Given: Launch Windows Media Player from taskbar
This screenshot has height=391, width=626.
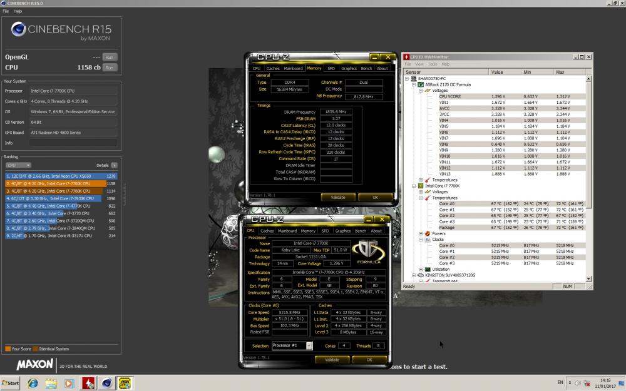Looking at the screenshot, I should (x=69, y=383).
